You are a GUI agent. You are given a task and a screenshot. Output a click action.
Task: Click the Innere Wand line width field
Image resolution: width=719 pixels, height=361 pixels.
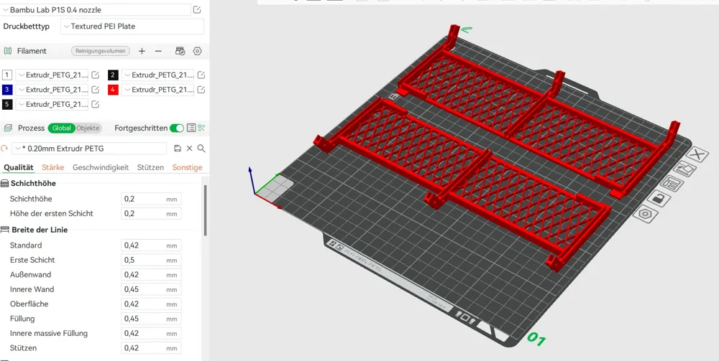pyautogui.click(x=151, y=290)
